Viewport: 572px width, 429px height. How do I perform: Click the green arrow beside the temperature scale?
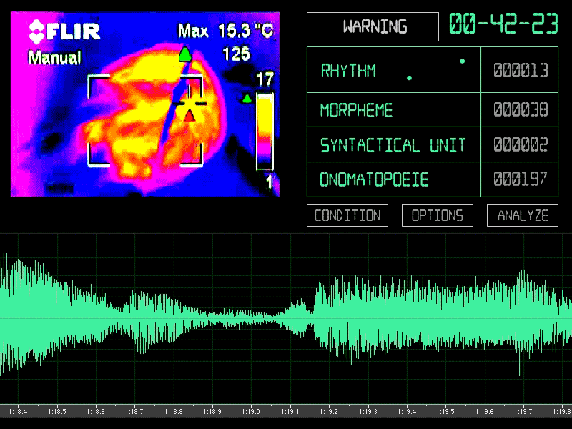click(247, 99)
